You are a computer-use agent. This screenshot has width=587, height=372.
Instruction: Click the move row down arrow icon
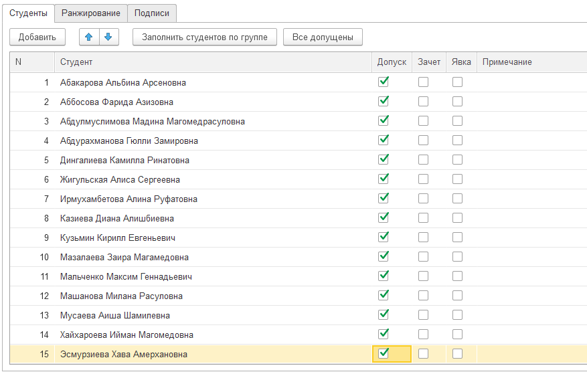point(108,37)
